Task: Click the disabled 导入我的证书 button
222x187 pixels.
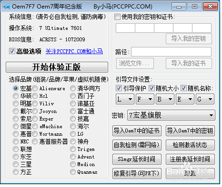Action: tap(189, 63)
